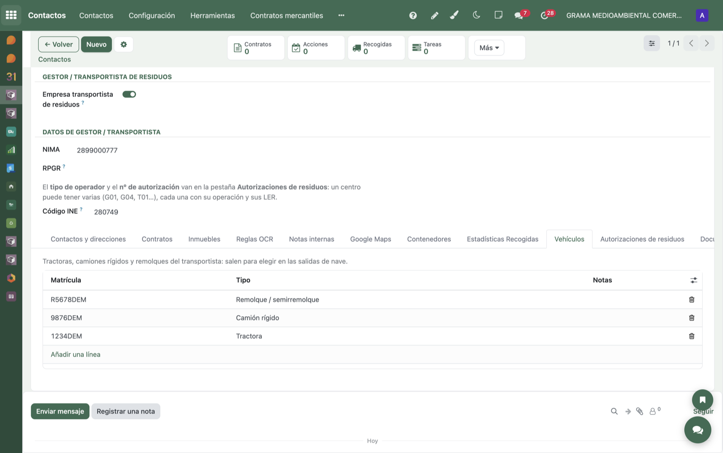
Task: Expand the three dots top menu overflow
Action: click(341, 15)
